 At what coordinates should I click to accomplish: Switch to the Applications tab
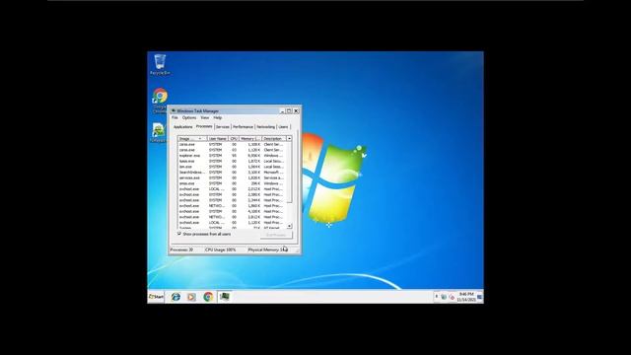click(183, 127)
